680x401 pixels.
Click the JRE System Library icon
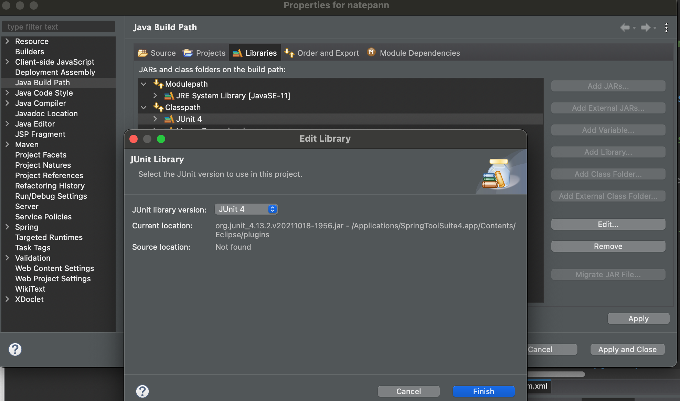point(169,96)
